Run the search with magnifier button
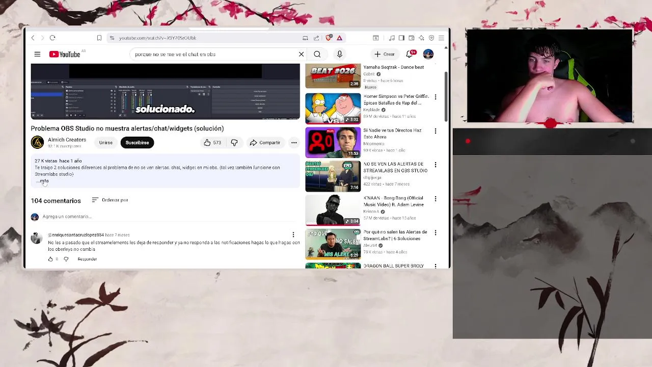652x367 pixels. (317, 54)
